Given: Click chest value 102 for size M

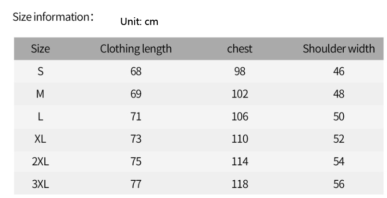Looking at the screenshot, I should click(239, 94).
